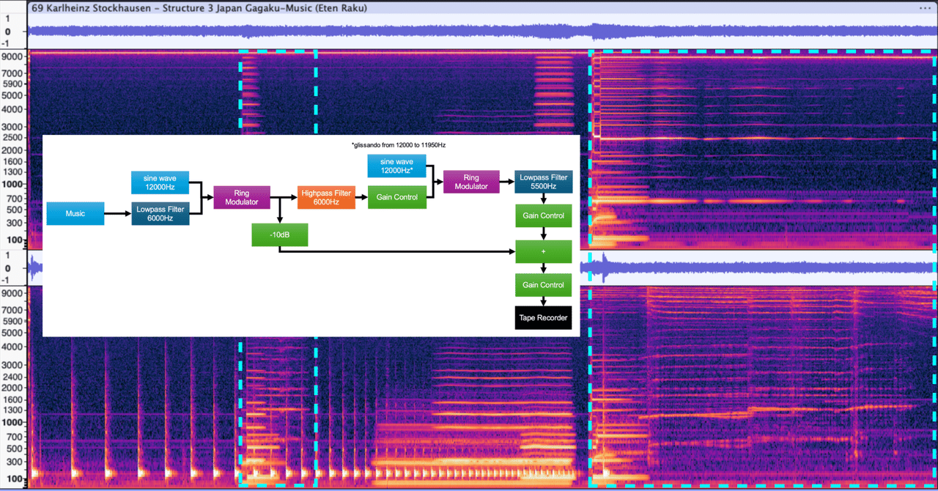Select Gain Control beside Highpass Filter 6000Hz

click(x=396, y=197)
